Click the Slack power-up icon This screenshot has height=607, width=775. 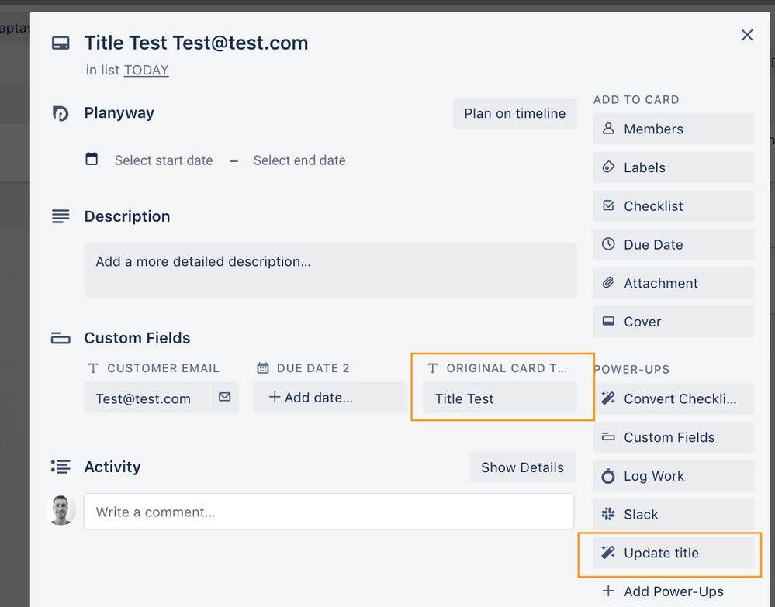[x=609, y=514]
